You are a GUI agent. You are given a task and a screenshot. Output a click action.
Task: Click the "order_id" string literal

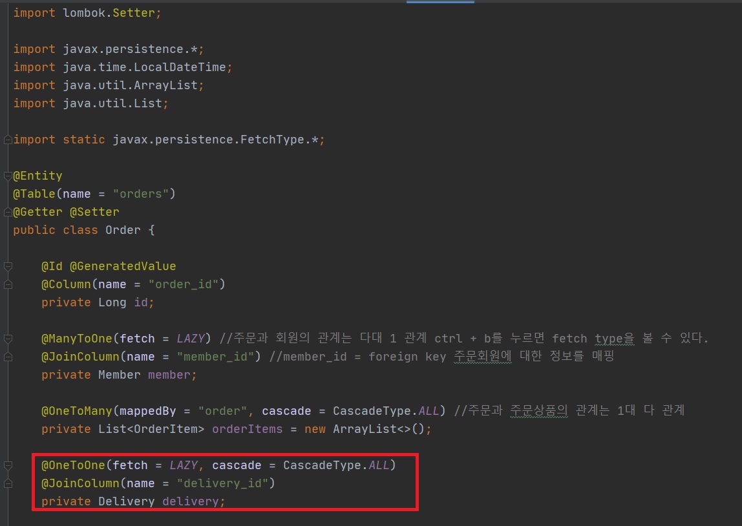(183, 284)
